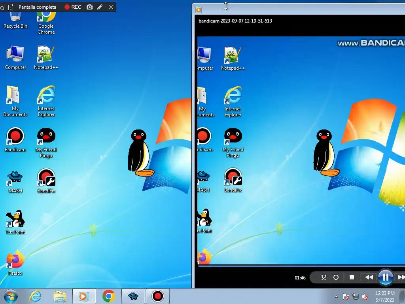The width and height of the screenshot is (405, 304).
Task: Go to previous track in Media Player
Action: tap(369, 277)
